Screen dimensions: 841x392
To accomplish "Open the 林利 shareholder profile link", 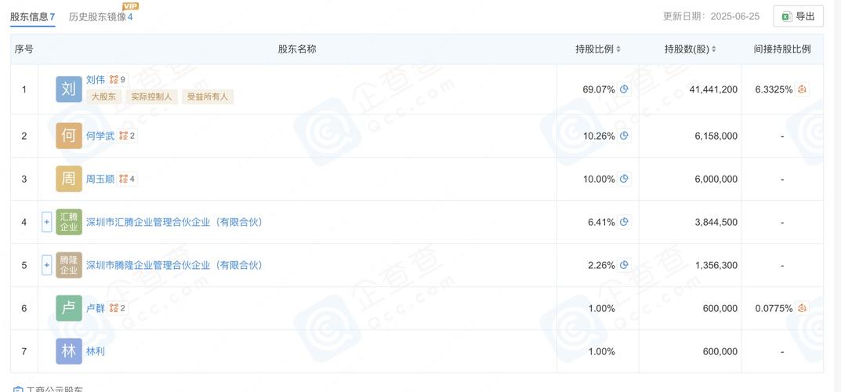I will click(96, 351).
